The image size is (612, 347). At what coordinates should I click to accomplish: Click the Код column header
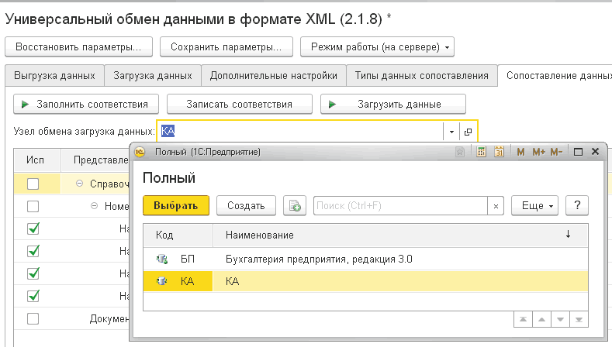178,235
